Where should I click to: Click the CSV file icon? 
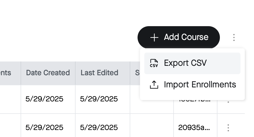(154, 63)
